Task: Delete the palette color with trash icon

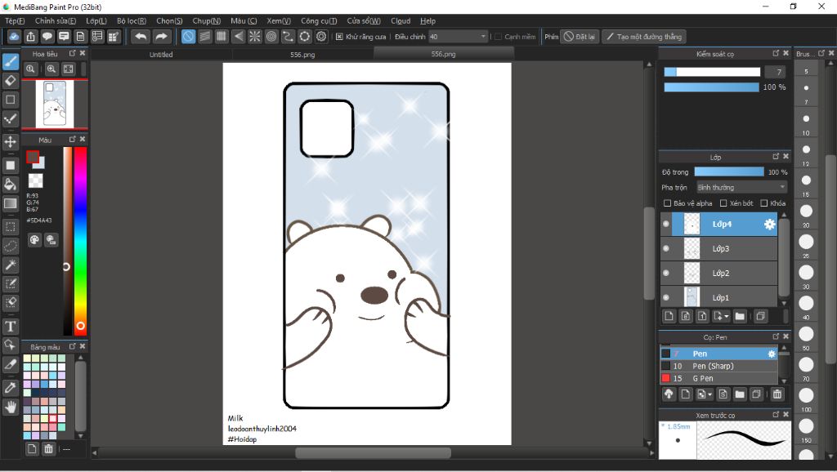Action: point(48,448)
